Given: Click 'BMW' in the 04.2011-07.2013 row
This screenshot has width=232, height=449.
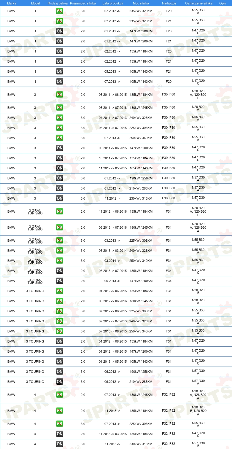Looking at the screenshot, I should click(11, 118).
